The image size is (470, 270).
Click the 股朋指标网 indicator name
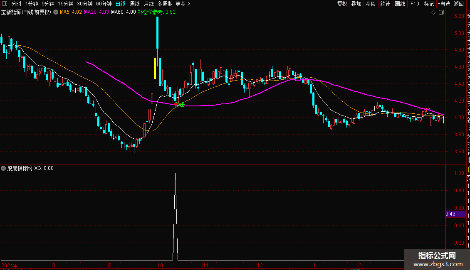click(x=20, y=168)
